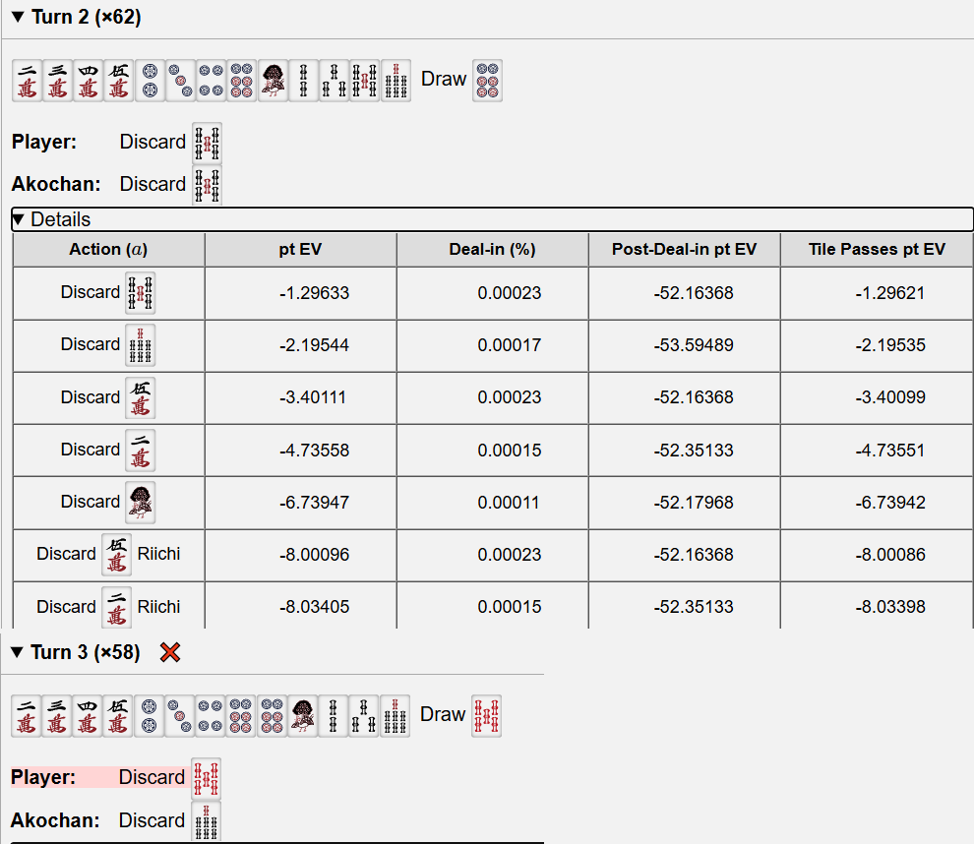Select the 1-sou bird tile in Turn 3 hand
The width and height of the screenshot is (974, 844).
(302, 716)
